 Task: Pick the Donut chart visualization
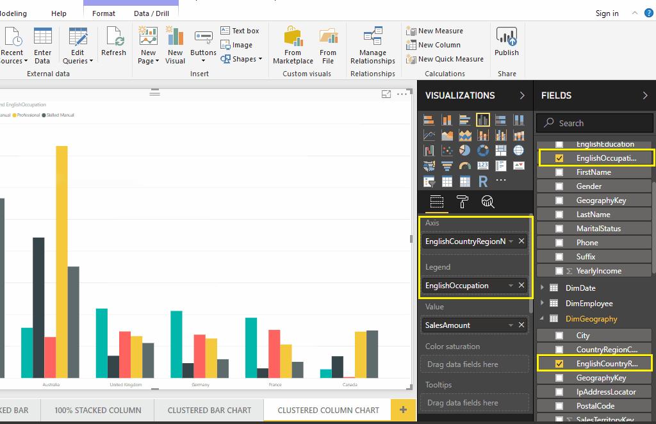pyautogui.click(x=483, y=151)
